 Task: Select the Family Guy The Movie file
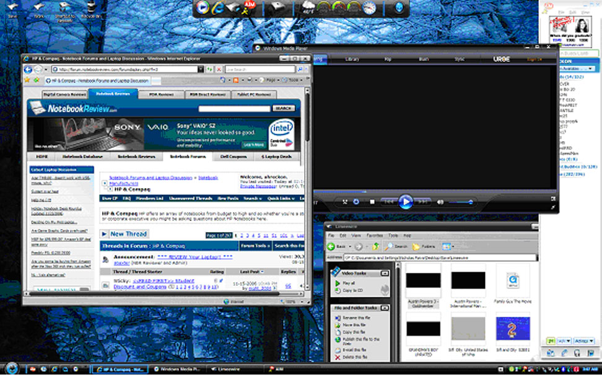click(513, 281)
